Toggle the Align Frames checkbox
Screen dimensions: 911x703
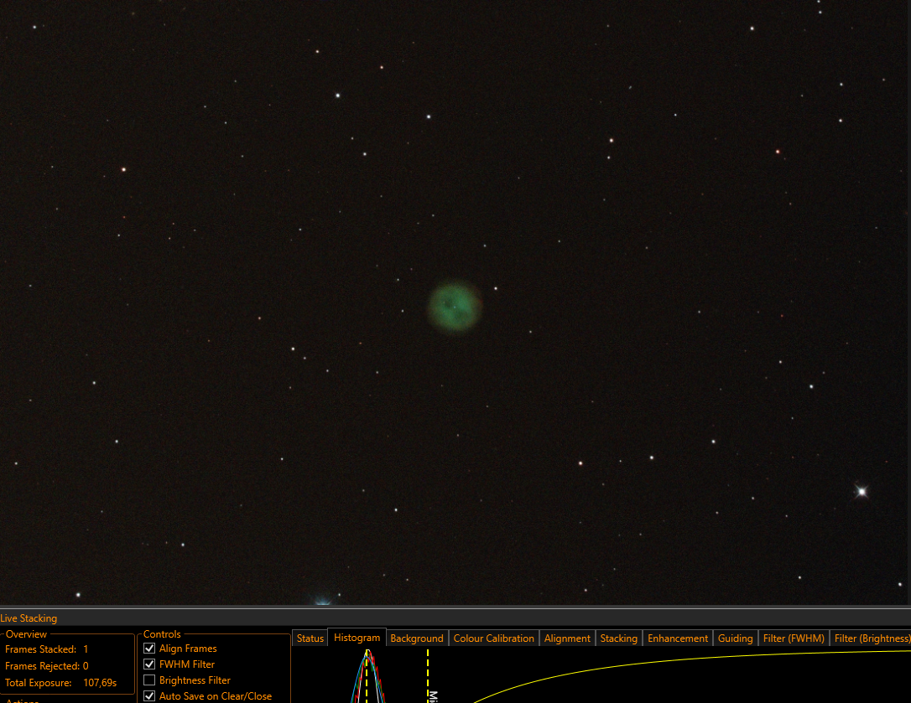149,649
